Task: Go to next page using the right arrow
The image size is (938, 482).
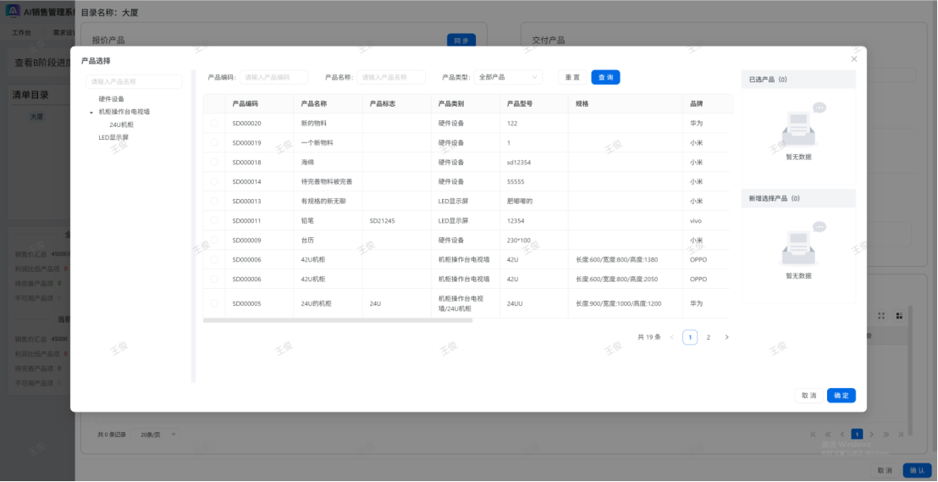Action: click(x=726, y=337)
